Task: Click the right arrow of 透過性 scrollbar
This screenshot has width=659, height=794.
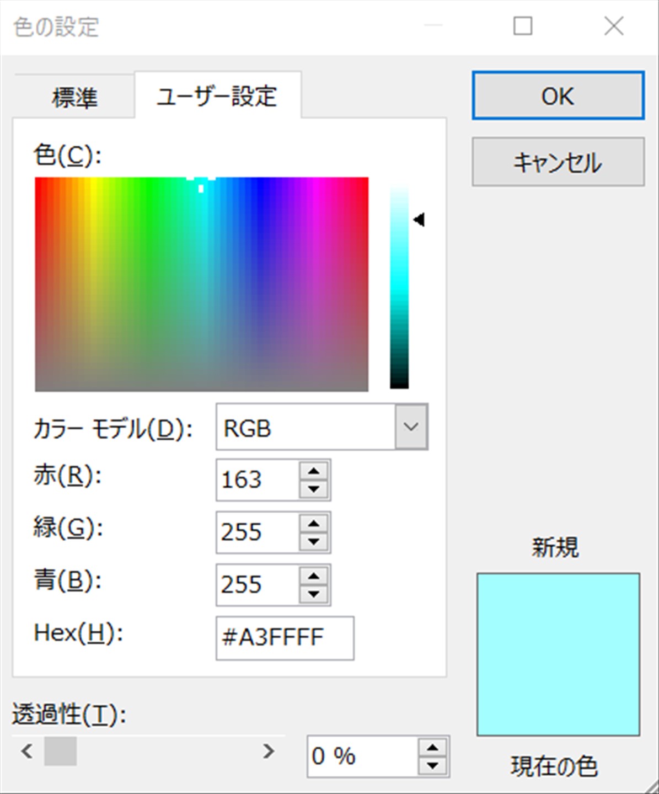Action: pyautogui.click(x=269, y=751)
